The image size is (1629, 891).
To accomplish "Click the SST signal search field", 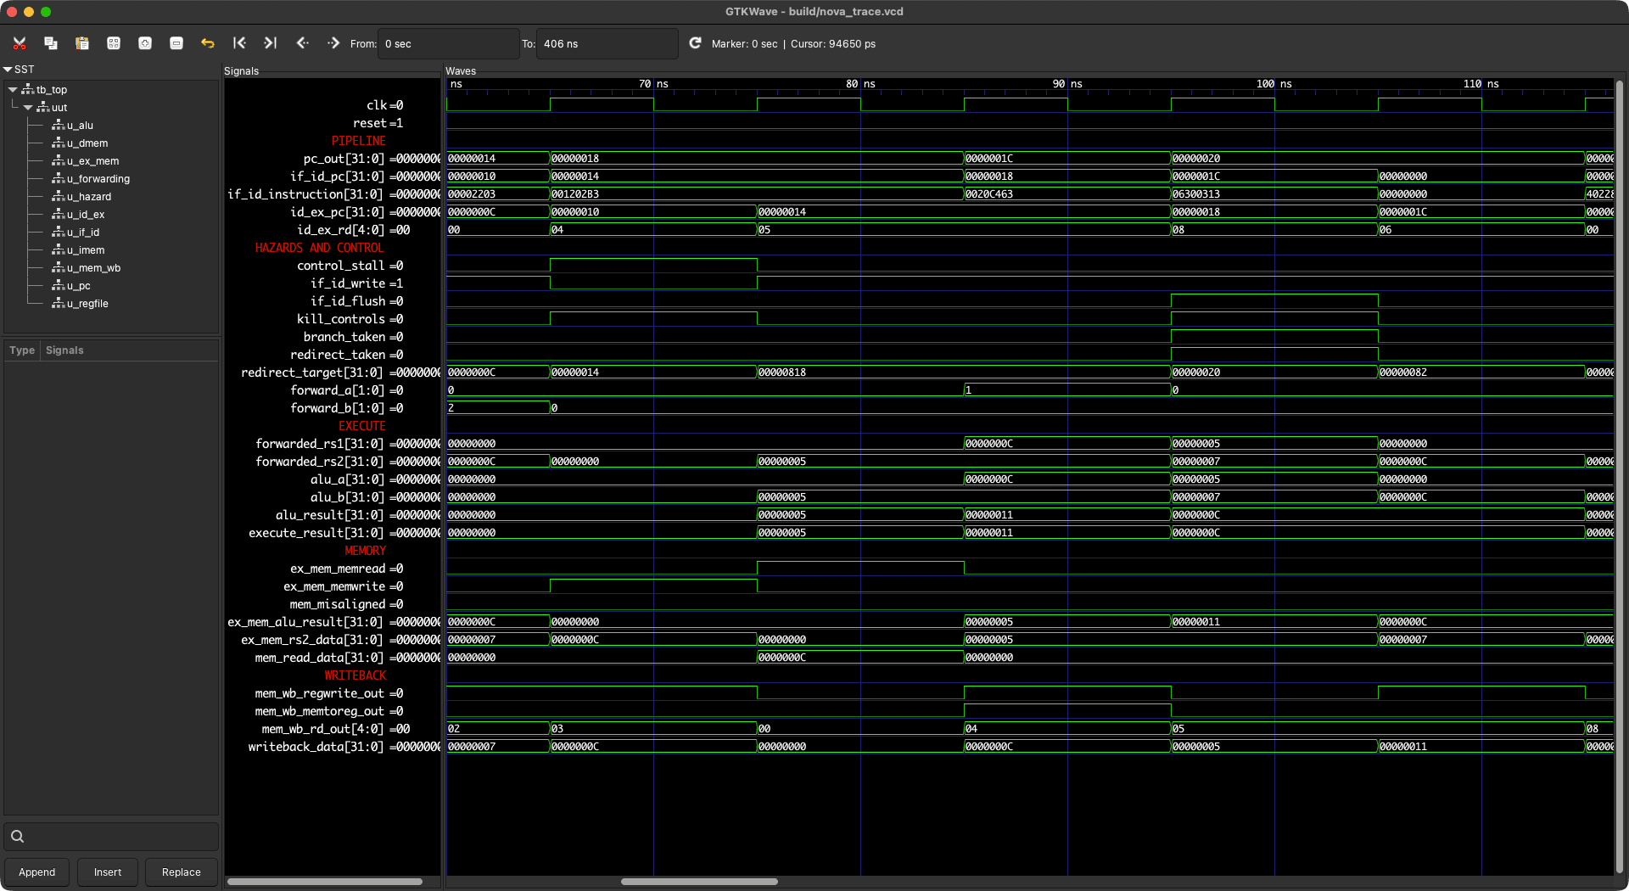I will click(111, 837).
